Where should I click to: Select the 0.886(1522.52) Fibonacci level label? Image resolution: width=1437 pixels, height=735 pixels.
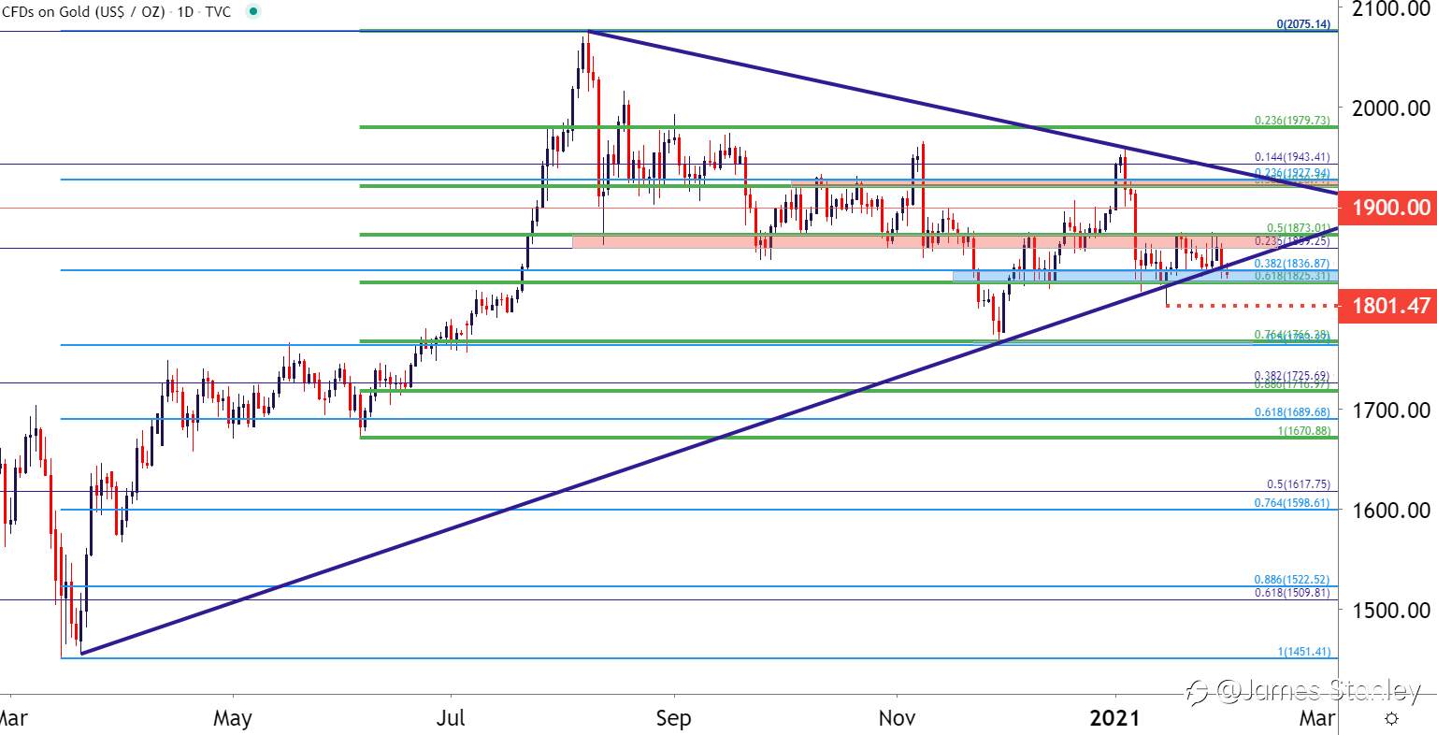1292,580
